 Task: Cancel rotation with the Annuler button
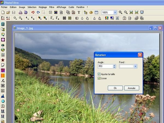[x=131, y=88]
